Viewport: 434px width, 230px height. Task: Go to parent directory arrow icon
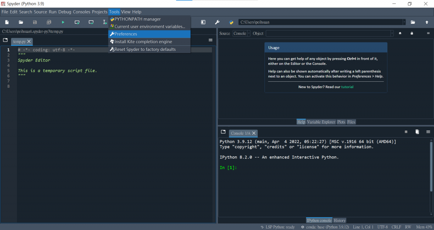[427, 22]
